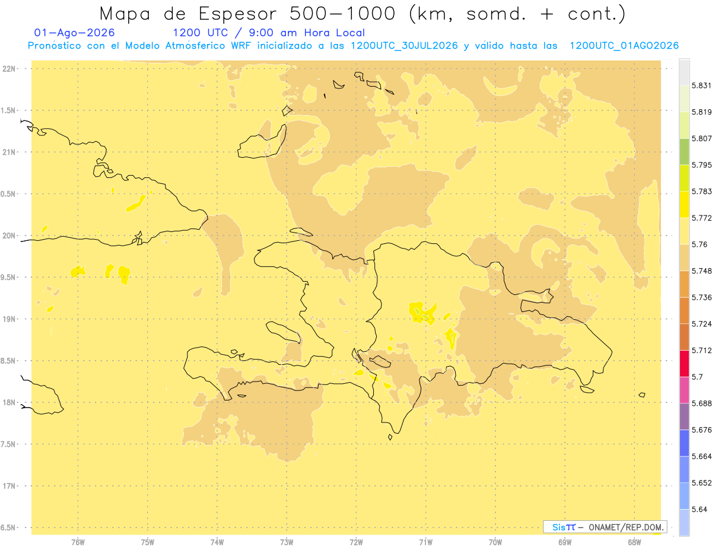The width and height of the screenshot is (712, 550).
Task: Click the '1200 UTC / 9:00 am Hora Local' text
Action: [269, 33]
